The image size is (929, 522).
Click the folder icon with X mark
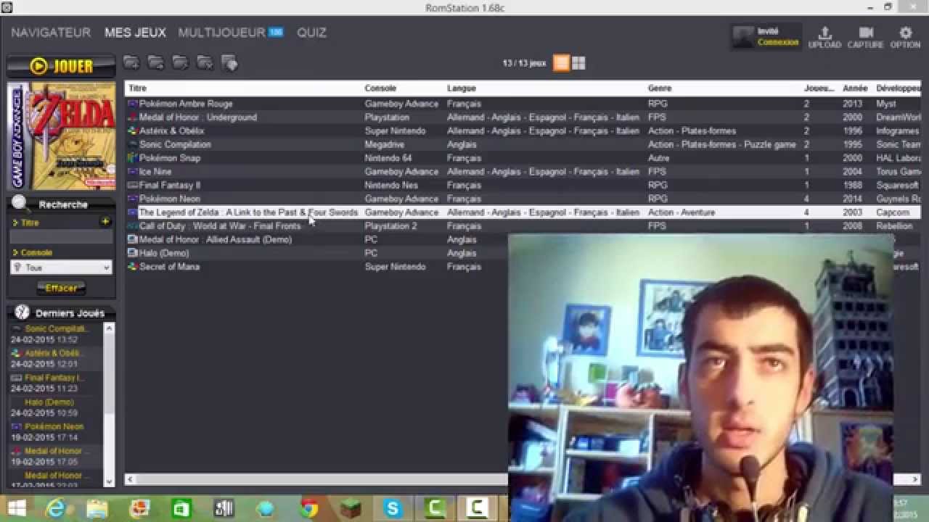point(205,62)
